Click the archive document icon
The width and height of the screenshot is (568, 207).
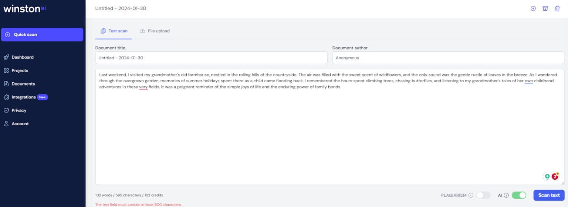545,8
